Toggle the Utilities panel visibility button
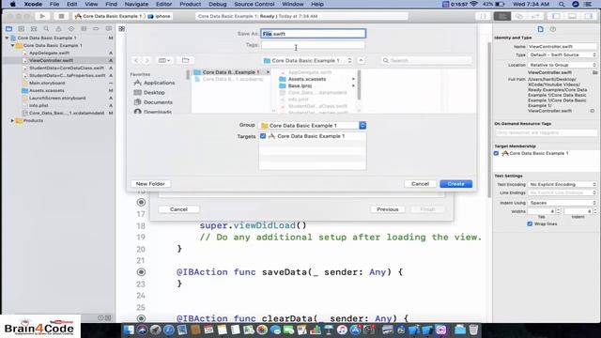 589,16
